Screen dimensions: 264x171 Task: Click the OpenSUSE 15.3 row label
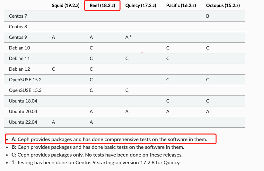[25, 90]
